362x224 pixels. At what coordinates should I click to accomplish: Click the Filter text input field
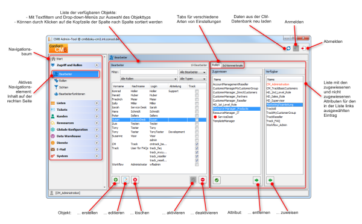(x=149, y=72)
